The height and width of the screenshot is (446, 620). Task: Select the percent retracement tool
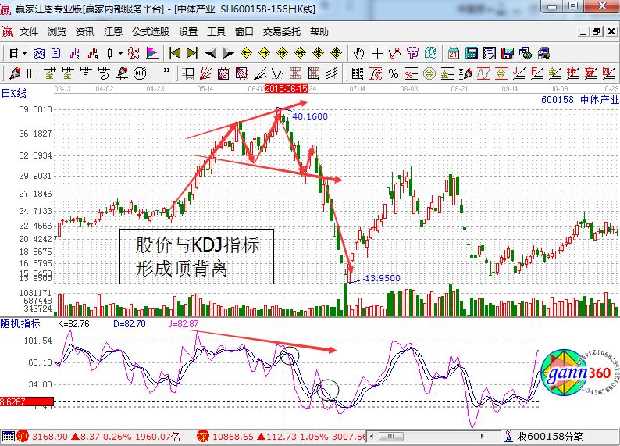393,73
